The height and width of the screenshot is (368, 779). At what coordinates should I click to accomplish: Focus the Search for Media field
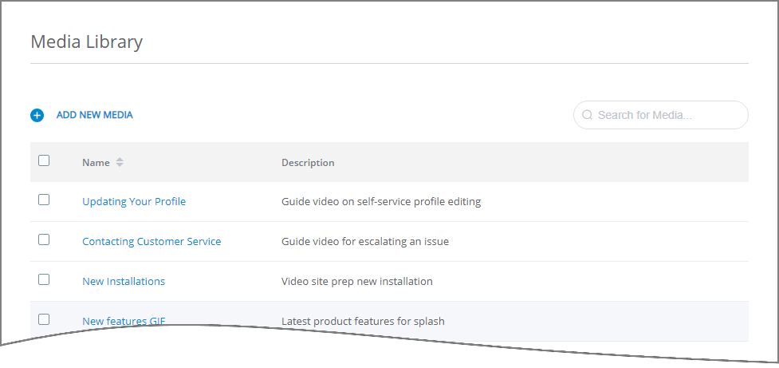[661, 115]
